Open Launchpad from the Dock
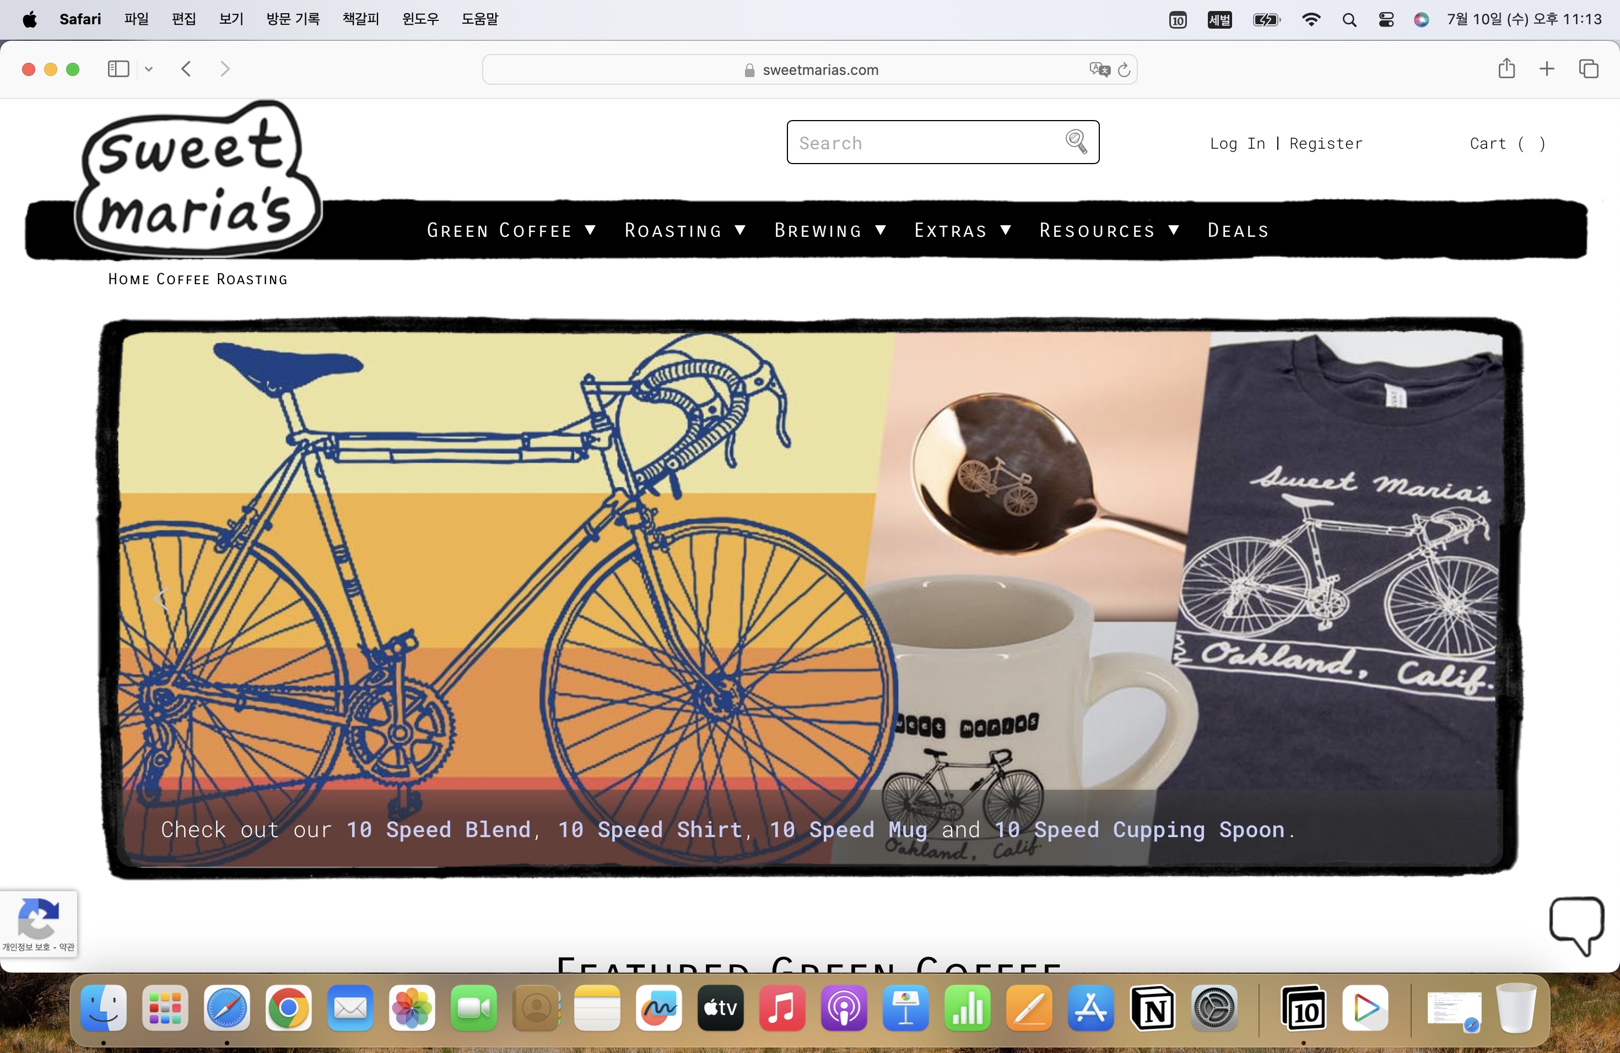1620x1053 pixels. tap(165, 1007)
